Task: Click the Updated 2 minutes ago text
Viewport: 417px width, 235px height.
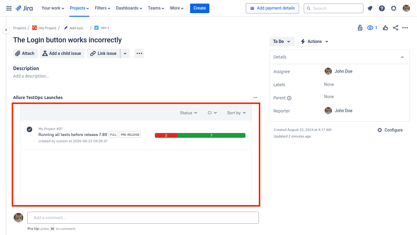Action: point(292,136)
